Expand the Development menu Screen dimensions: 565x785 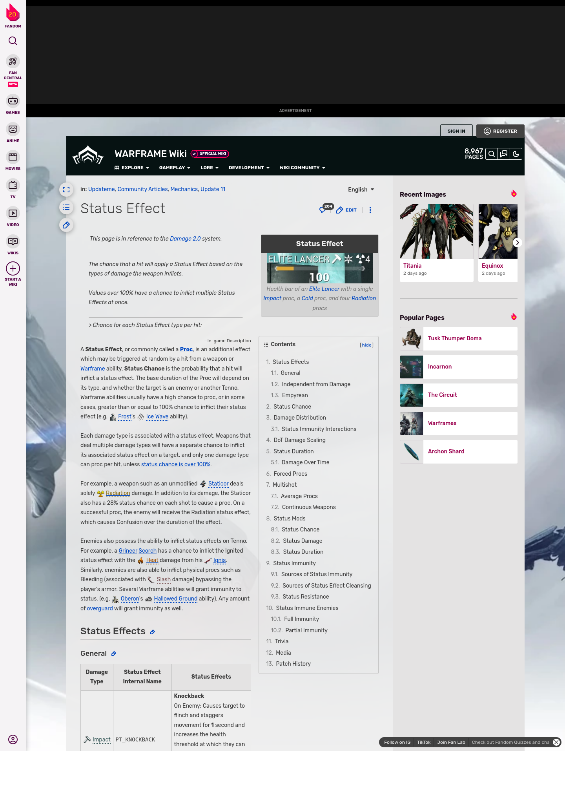coord(249,168)
